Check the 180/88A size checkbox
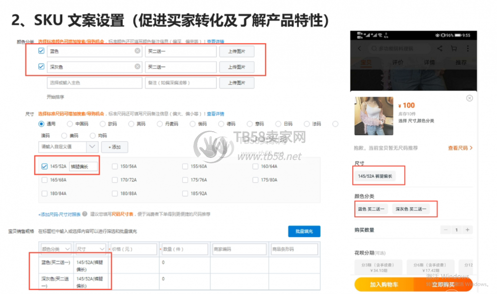Screen dimensions: 497x294 click(x=115, y=193)
